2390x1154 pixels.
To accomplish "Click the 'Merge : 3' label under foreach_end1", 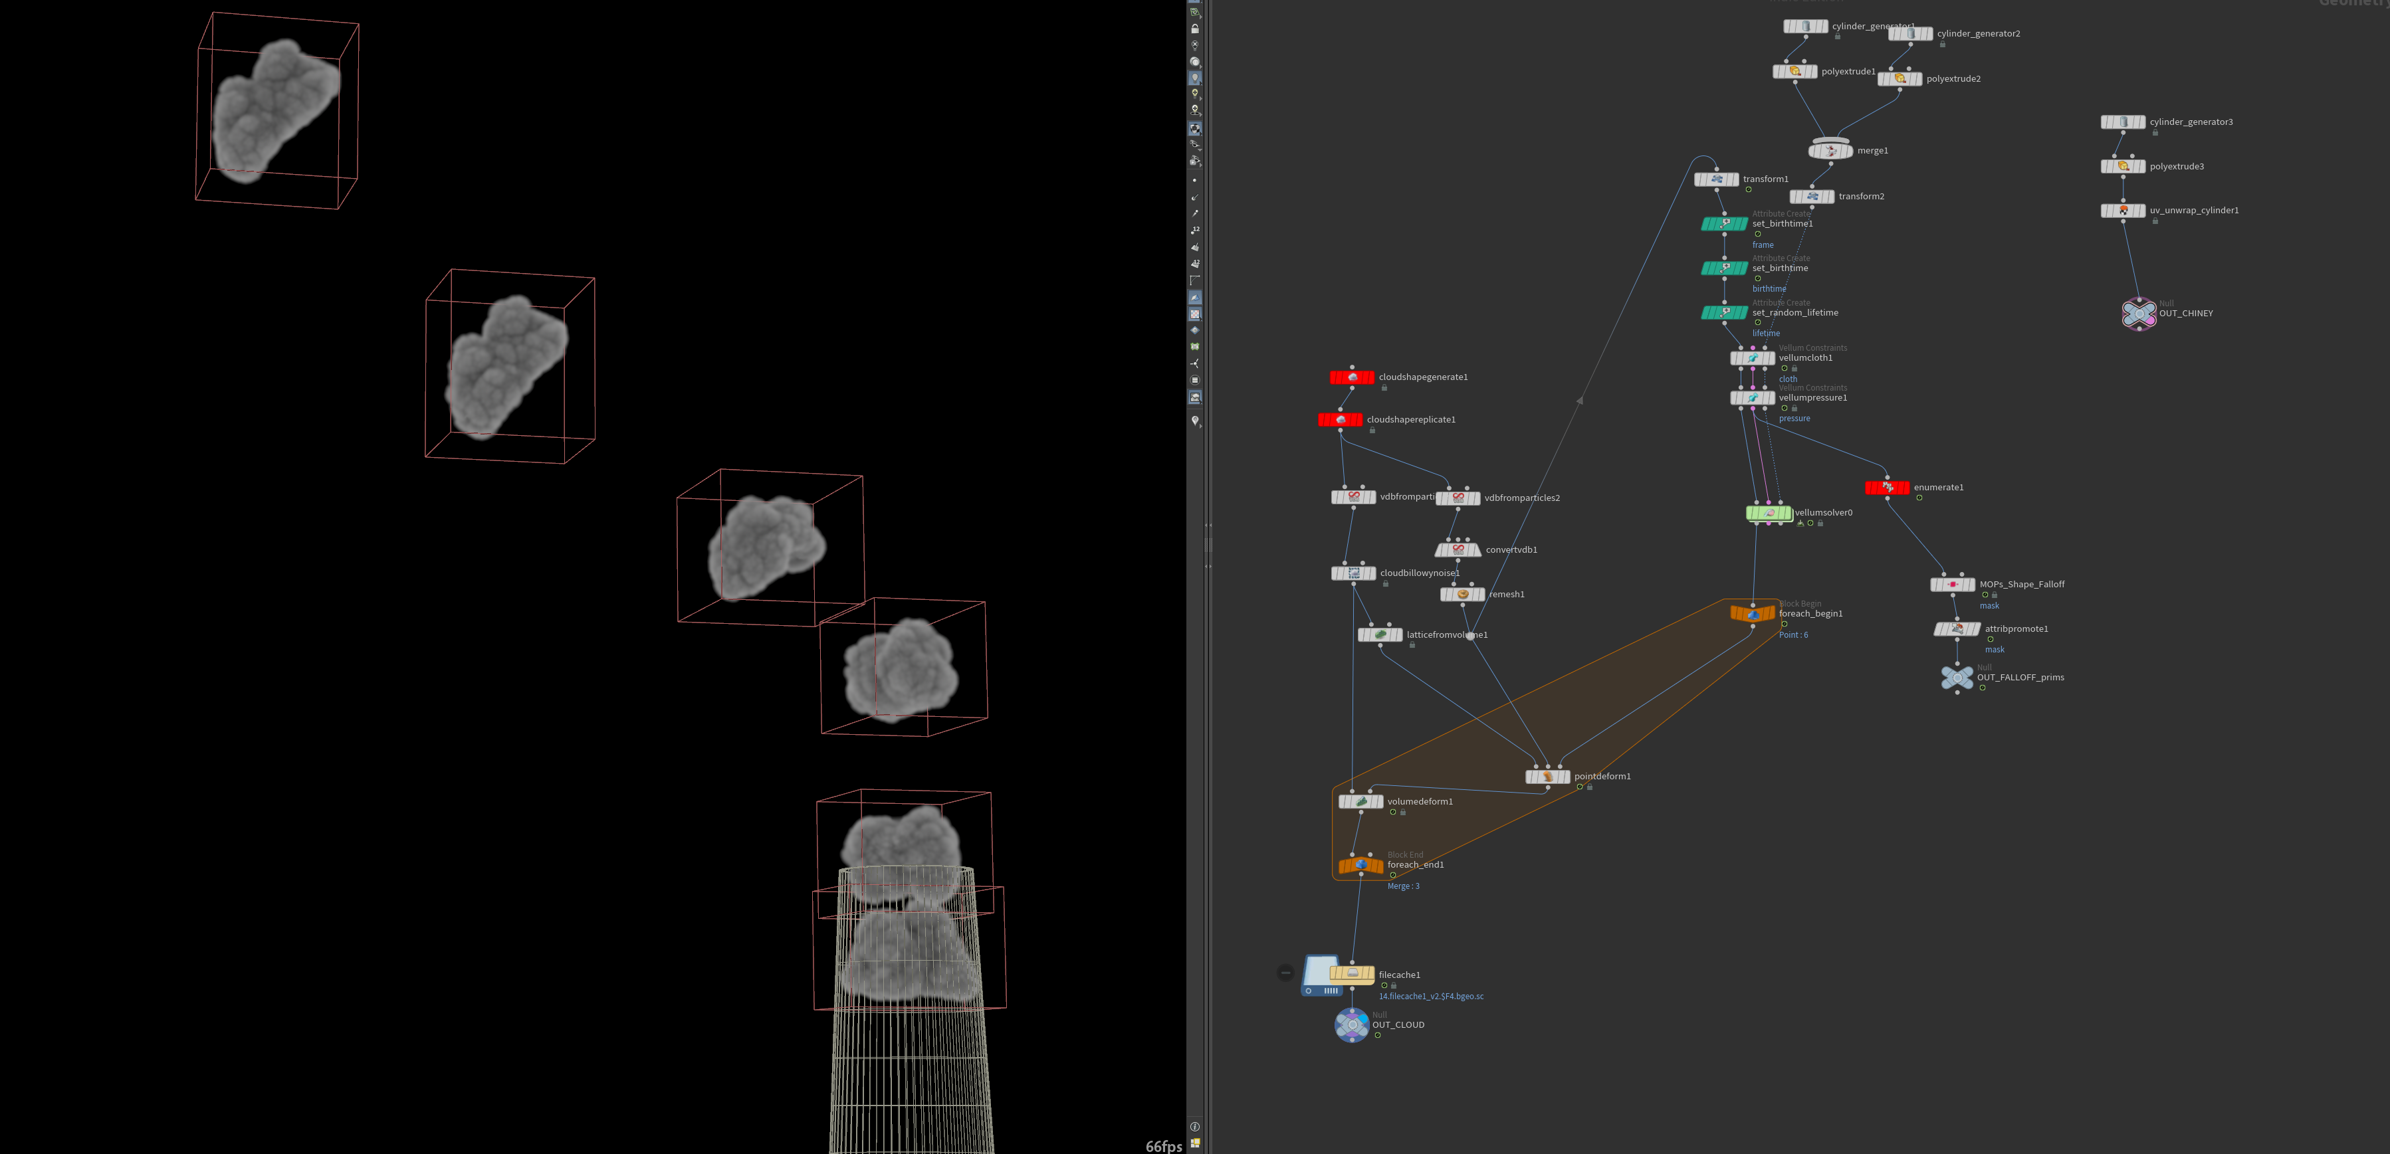I will click(1403, 887).
